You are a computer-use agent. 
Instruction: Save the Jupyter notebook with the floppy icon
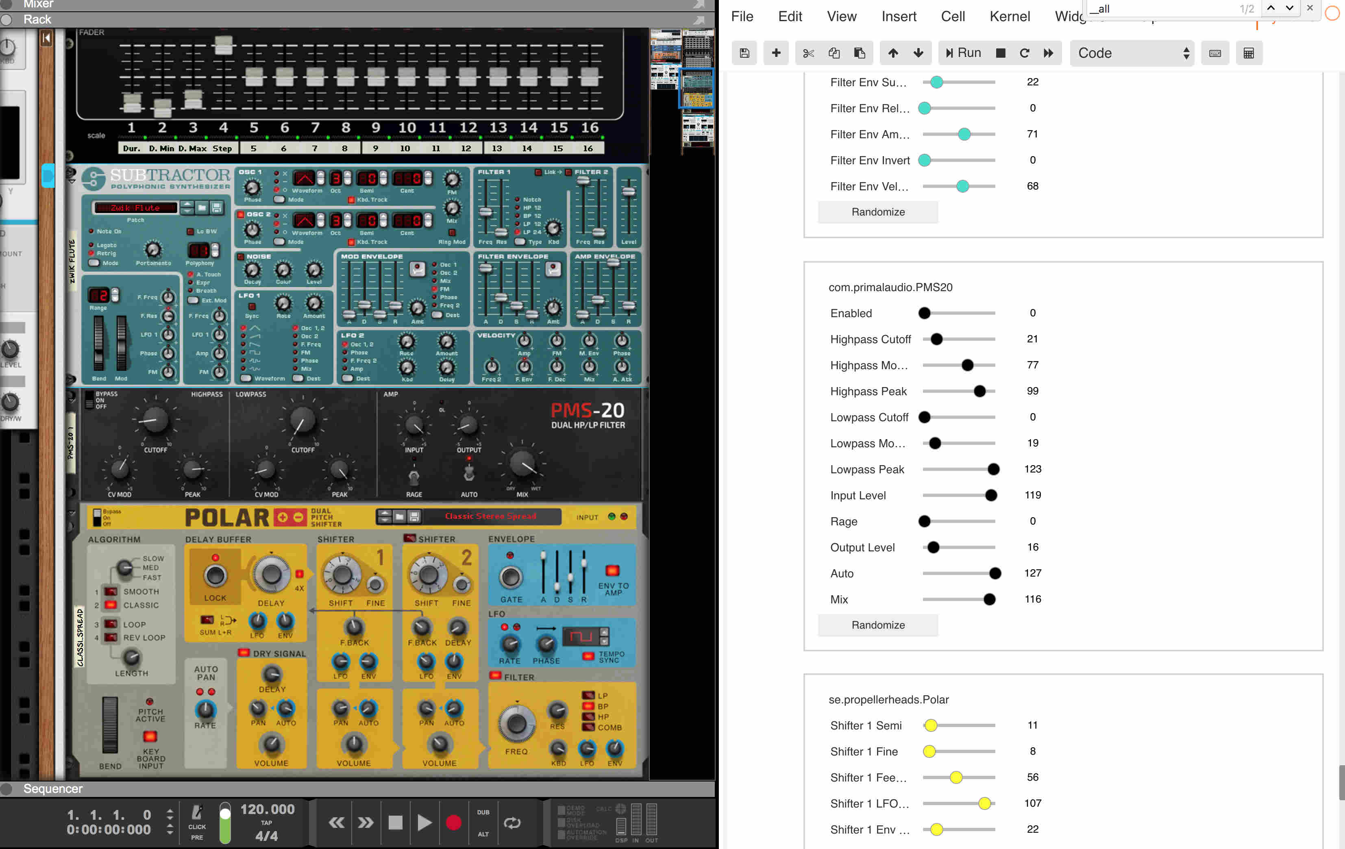[744, 53]
